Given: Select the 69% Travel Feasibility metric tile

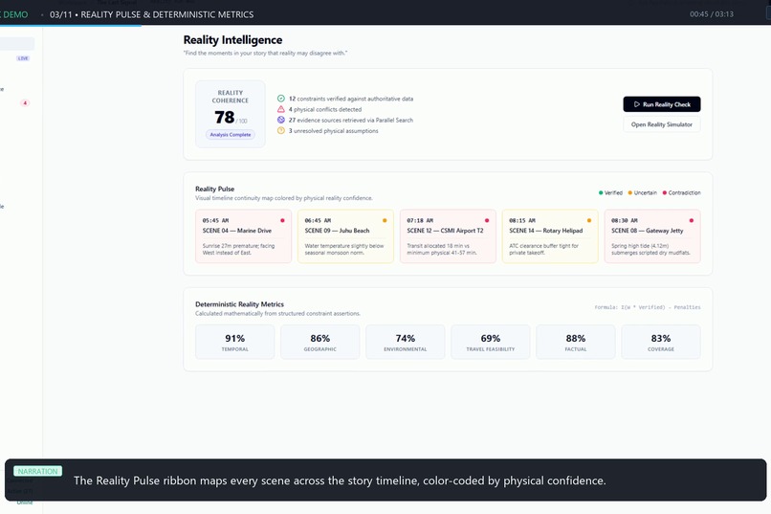Looking at the screenshot, I should coord(490,342).
